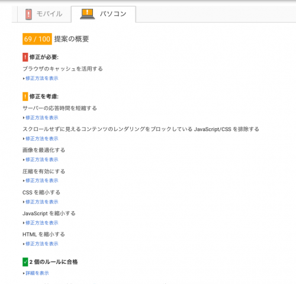Click the HTML を縮小する text
296x284 pixels.
coord(44,234)
